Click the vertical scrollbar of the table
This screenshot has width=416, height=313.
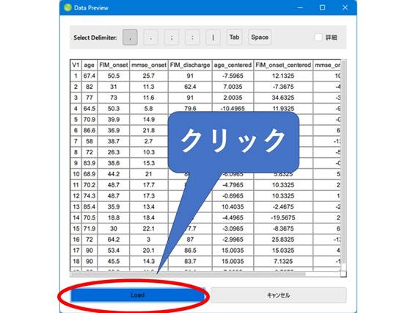pyautogui.click(x=343, y=165)
